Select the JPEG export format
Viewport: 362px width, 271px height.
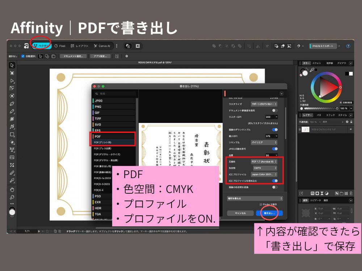pyautogui.click(x=114, y=101)
